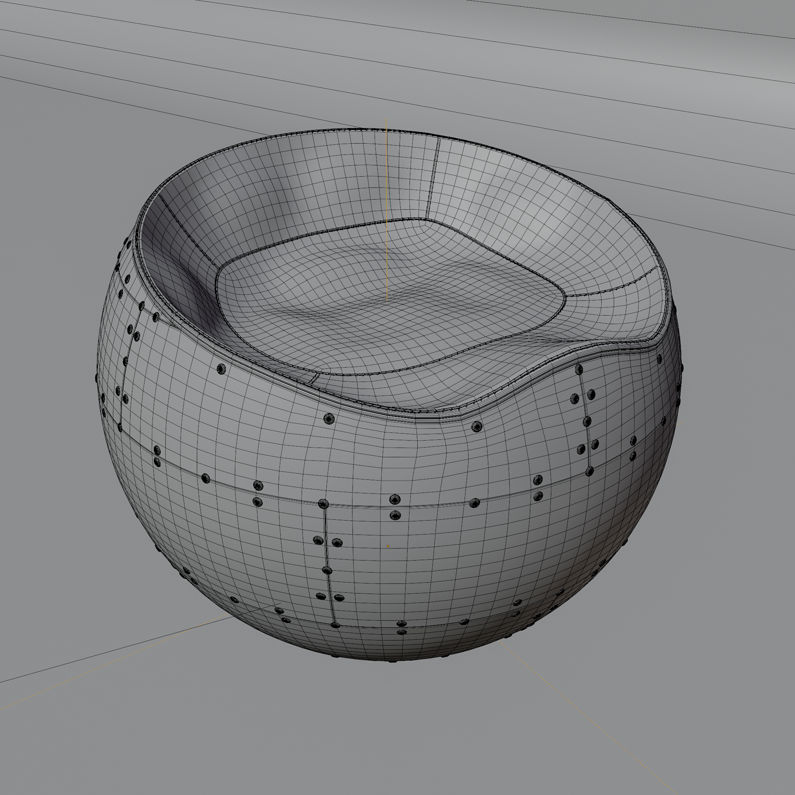Select the rivet below the front-left seat rim
Screen dimensions: 795x795
point(329,419)
